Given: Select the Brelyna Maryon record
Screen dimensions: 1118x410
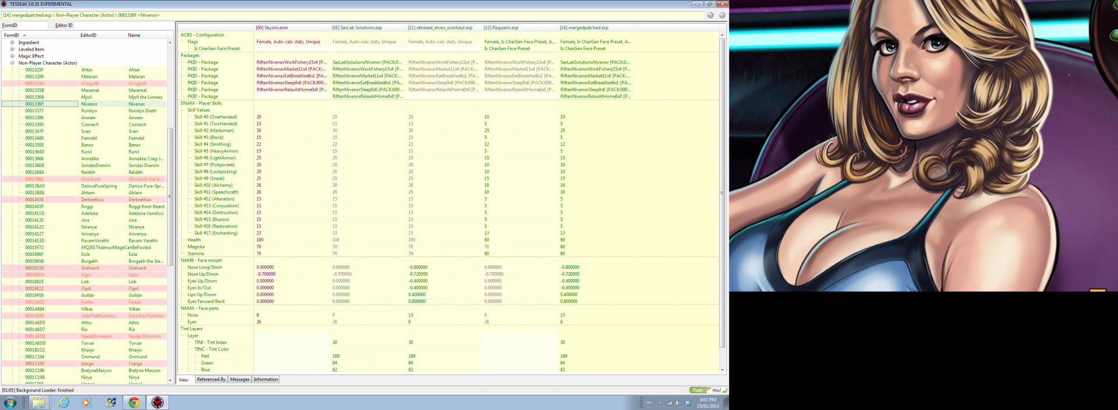Looking at the screenshot, I should click(x=84, y=370).
